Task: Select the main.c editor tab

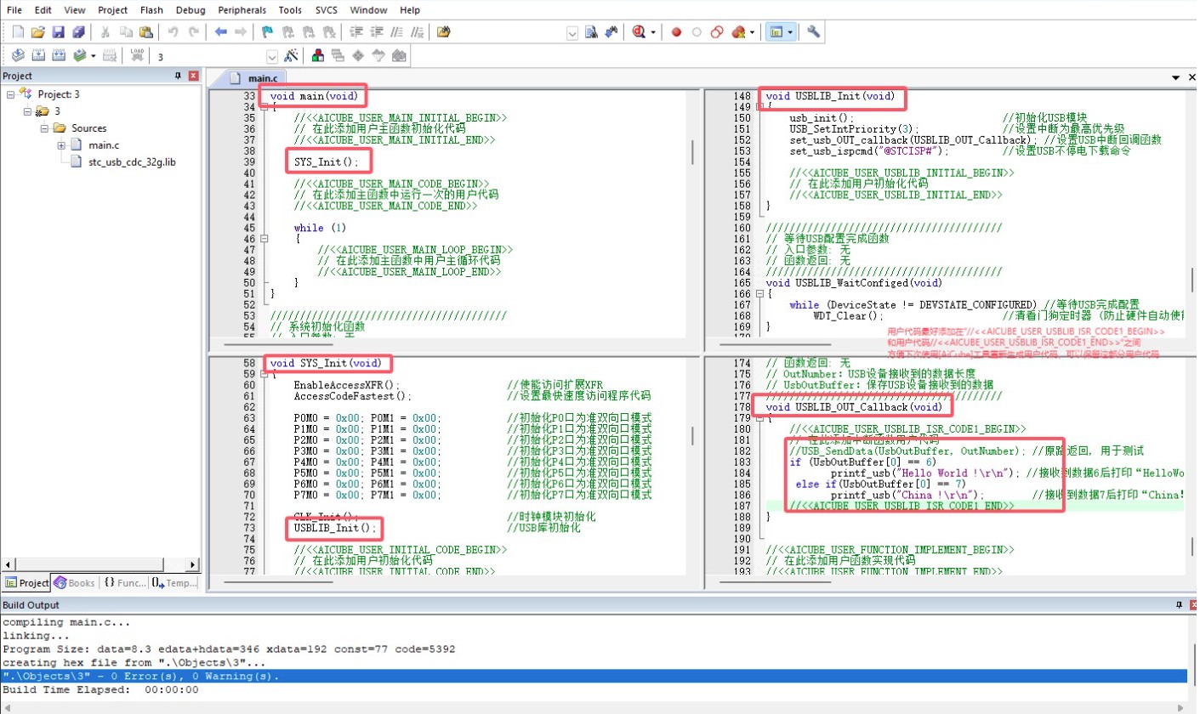Action: coord(254,77)
